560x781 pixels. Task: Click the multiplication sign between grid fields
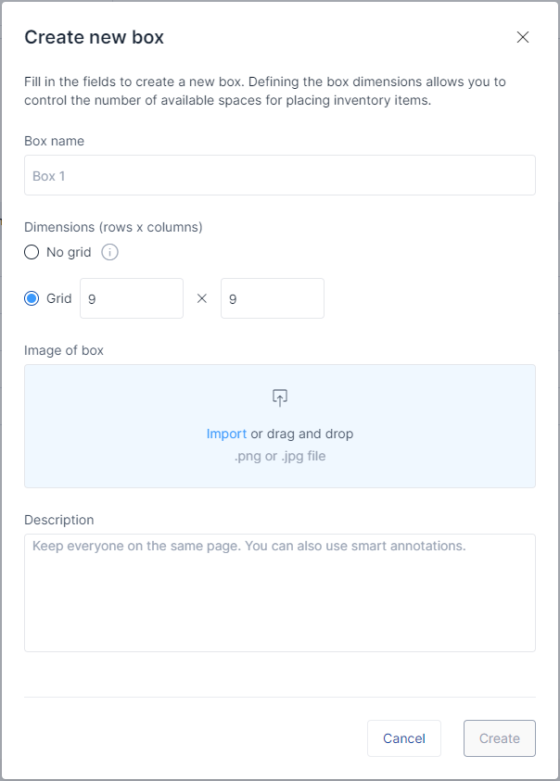202,298
